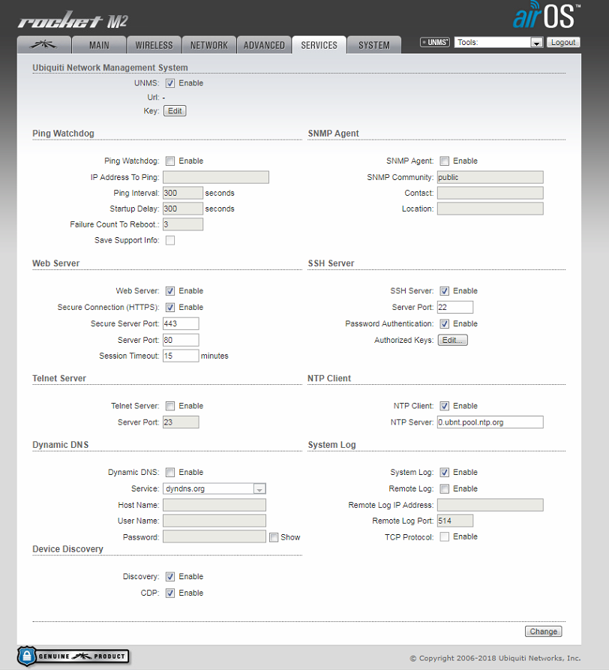609x670 pixels.
Task: Toggle Save Support Info checkbox
Action: tap(170, 241)
